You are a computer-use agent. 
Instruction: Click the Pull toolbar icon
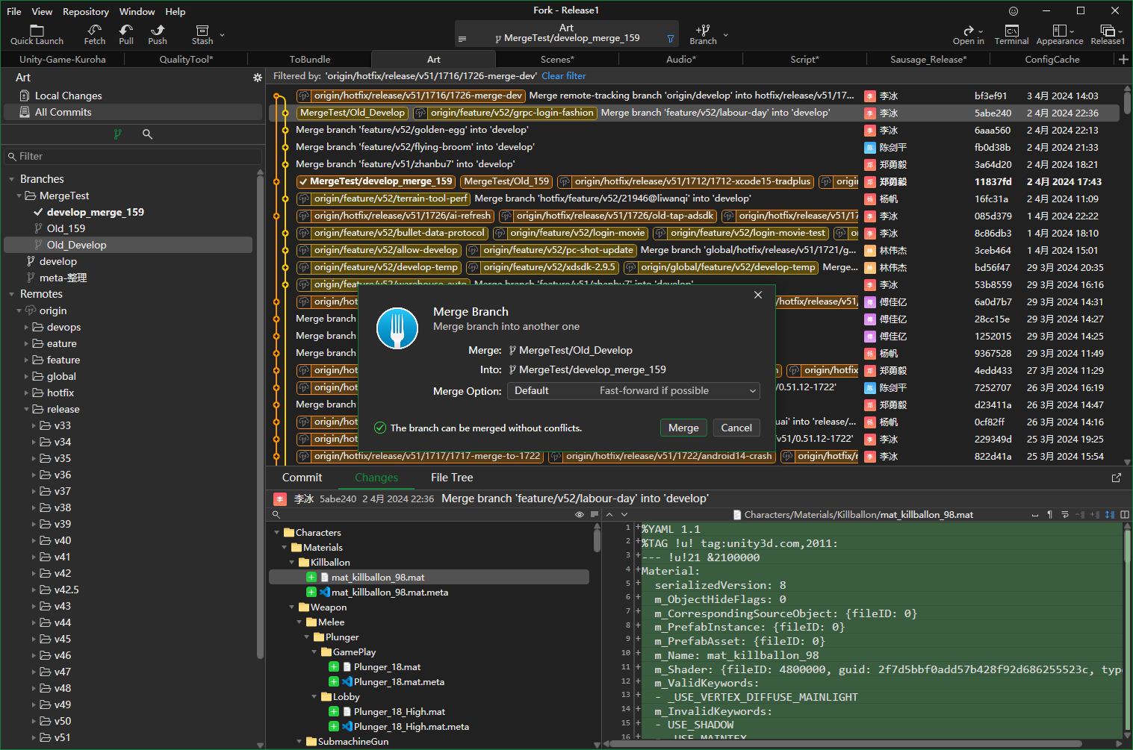[125, 34]
